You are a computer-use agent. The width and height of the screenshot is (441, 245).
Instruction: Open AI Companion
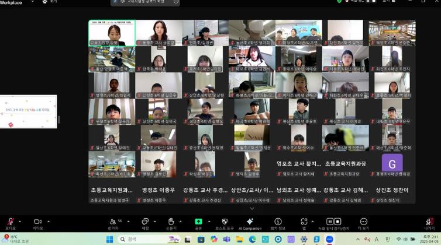tap(250, 222)
